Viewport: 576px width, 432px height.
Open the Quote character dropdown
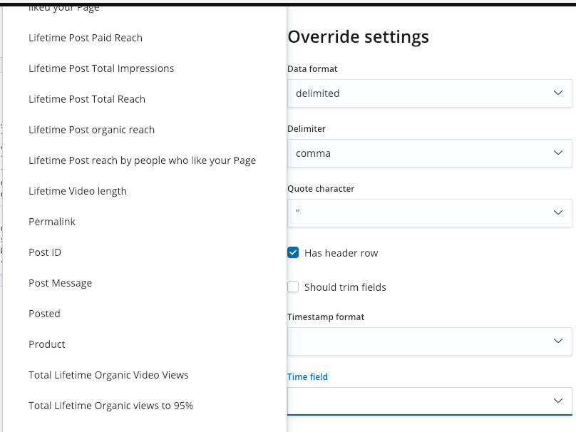(430, 213)
